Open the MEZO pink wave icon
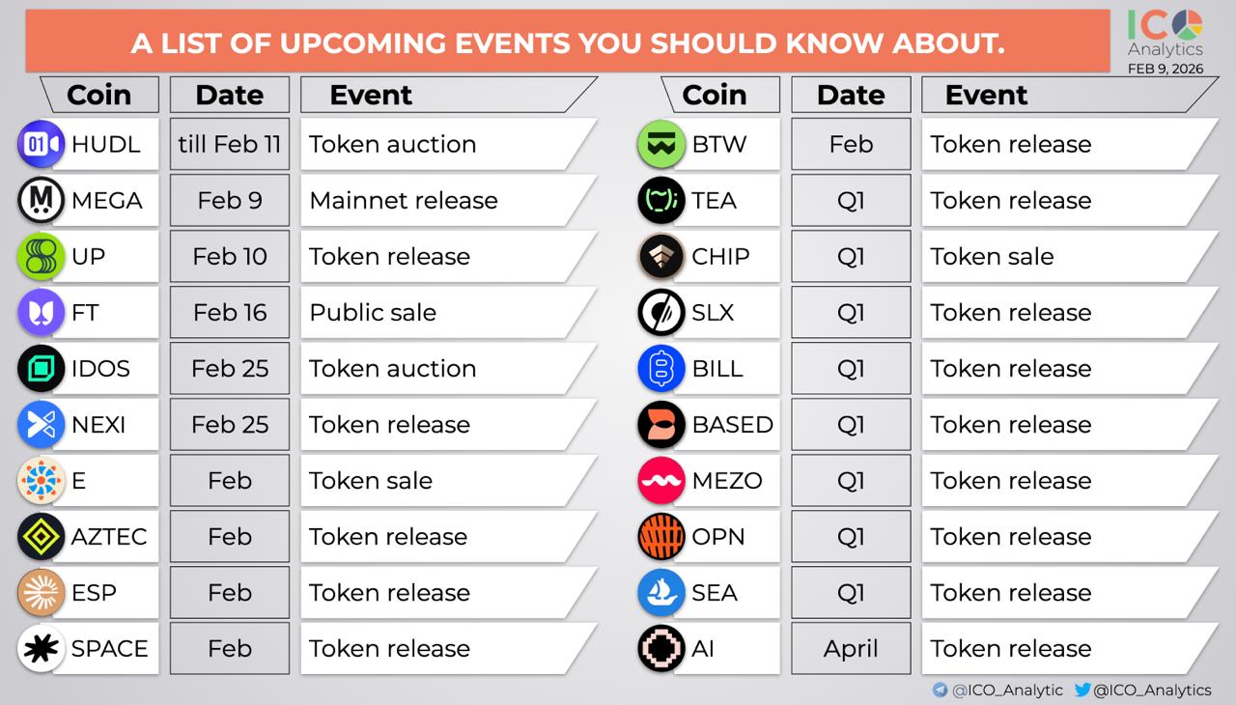Viewport: 1236px width, 705px height. coord(661,481)
